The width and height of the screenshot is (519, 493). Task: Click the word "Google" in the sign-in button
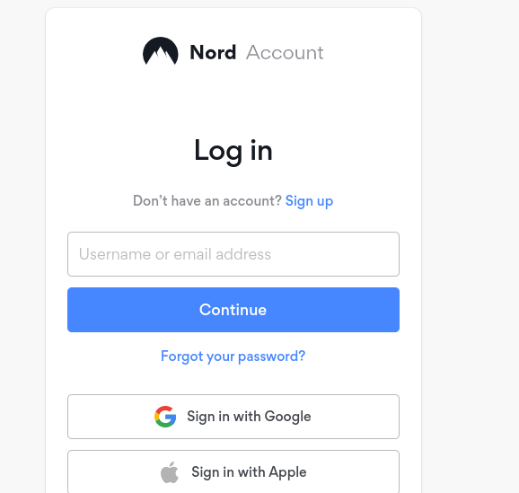click(287, 417)
